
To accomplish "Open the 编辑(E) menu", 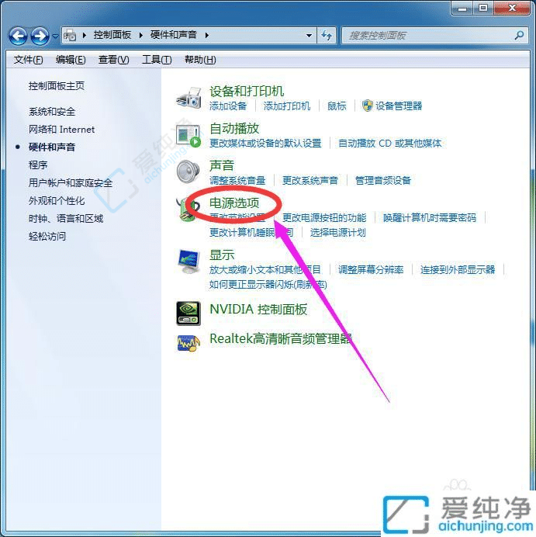I will click(x=71, y=60).
